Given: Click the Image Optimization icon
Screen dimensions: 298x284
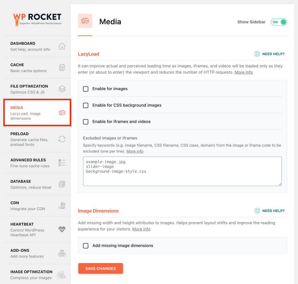Looking at the screenshot, I should pos(62,274).
